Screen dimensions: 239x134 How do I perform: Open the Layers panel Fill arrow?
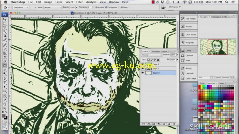177,60
